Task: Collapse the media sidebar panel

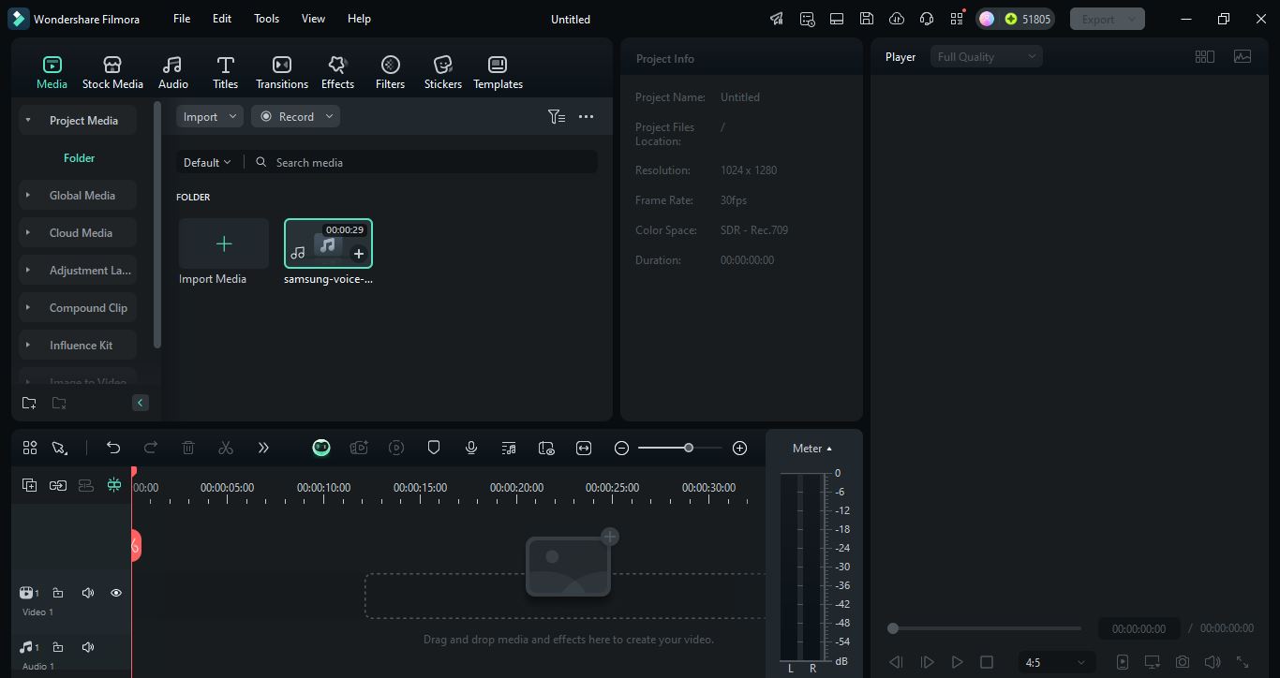Action: tap(140, 403)
